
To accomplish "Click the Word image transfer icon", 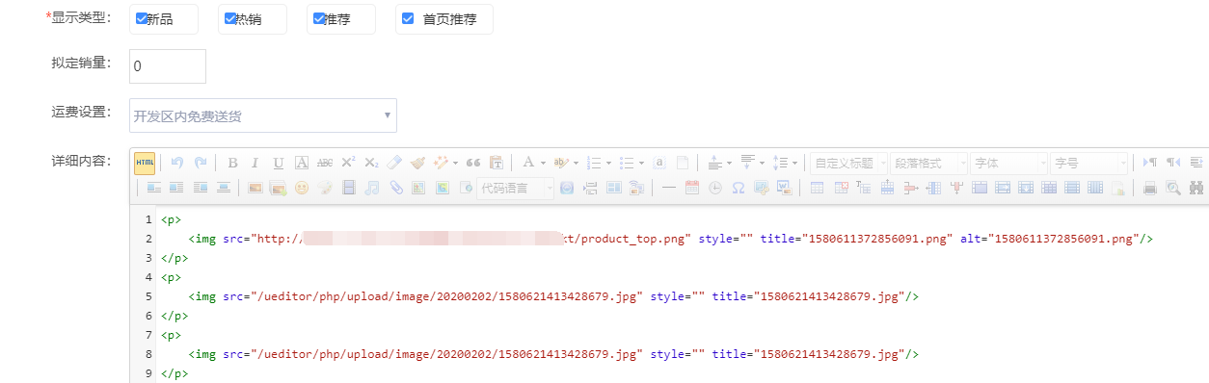I will click(785, 188).
